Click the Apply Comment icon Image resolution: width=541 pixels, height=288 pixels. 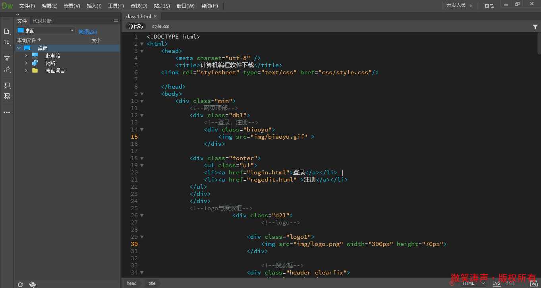coord(6,85)
